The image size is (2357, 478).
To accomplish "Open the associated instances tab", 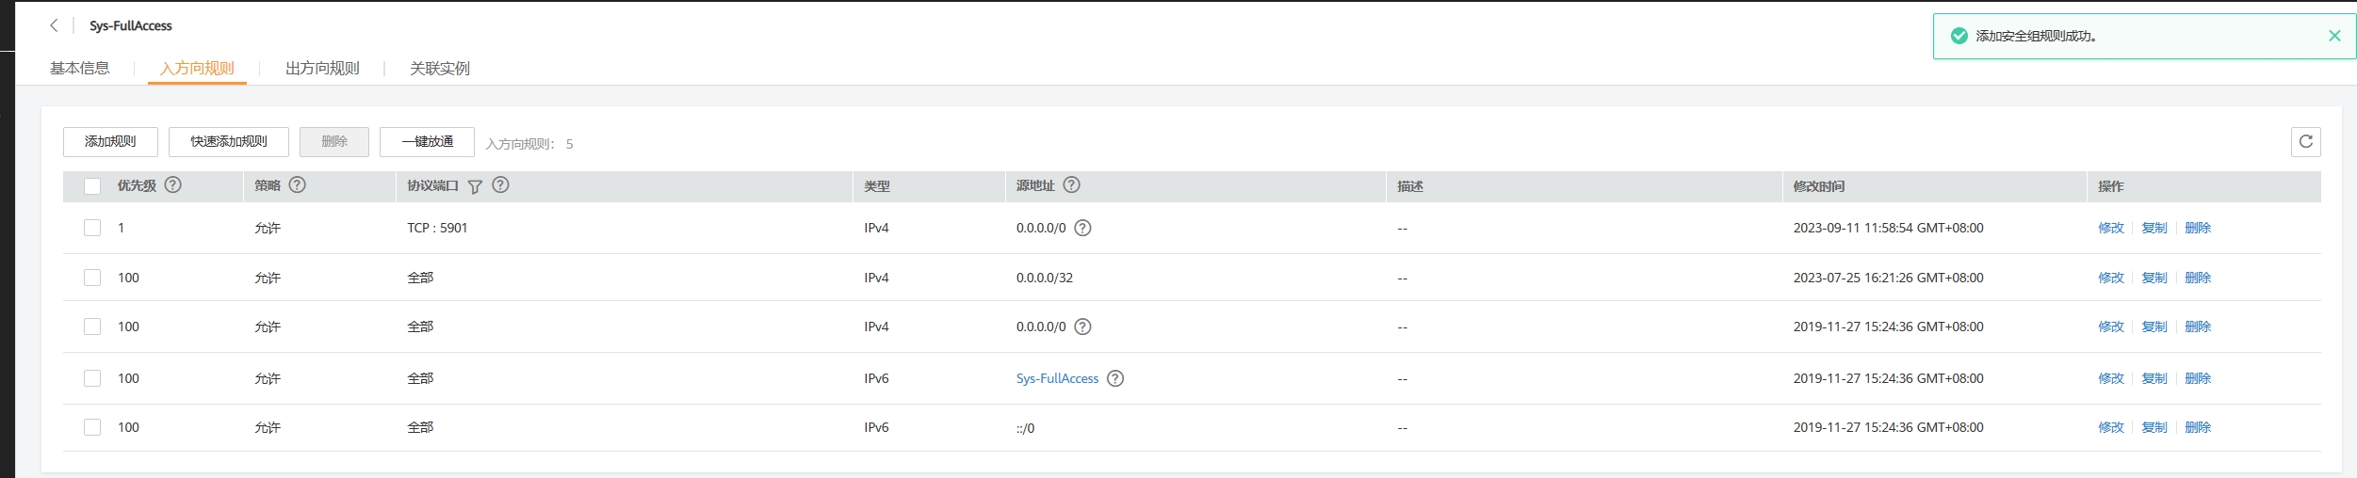I will tap(440, 69).
